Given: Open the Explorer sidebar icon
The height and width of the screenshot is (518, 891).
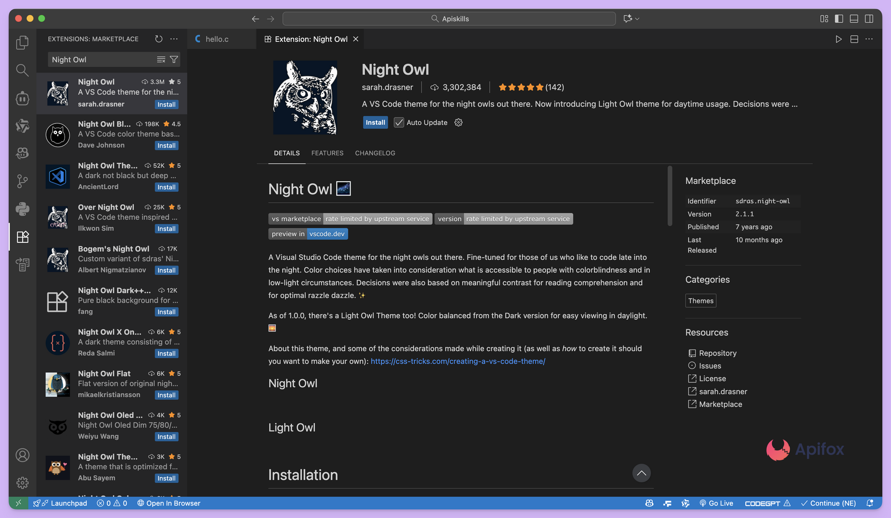Looking at the screenshot, I should (22, 42).
